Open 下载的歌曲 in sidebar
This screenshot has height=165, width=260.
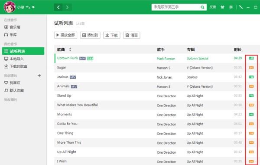pyautogui.click(x=16, y=66)
